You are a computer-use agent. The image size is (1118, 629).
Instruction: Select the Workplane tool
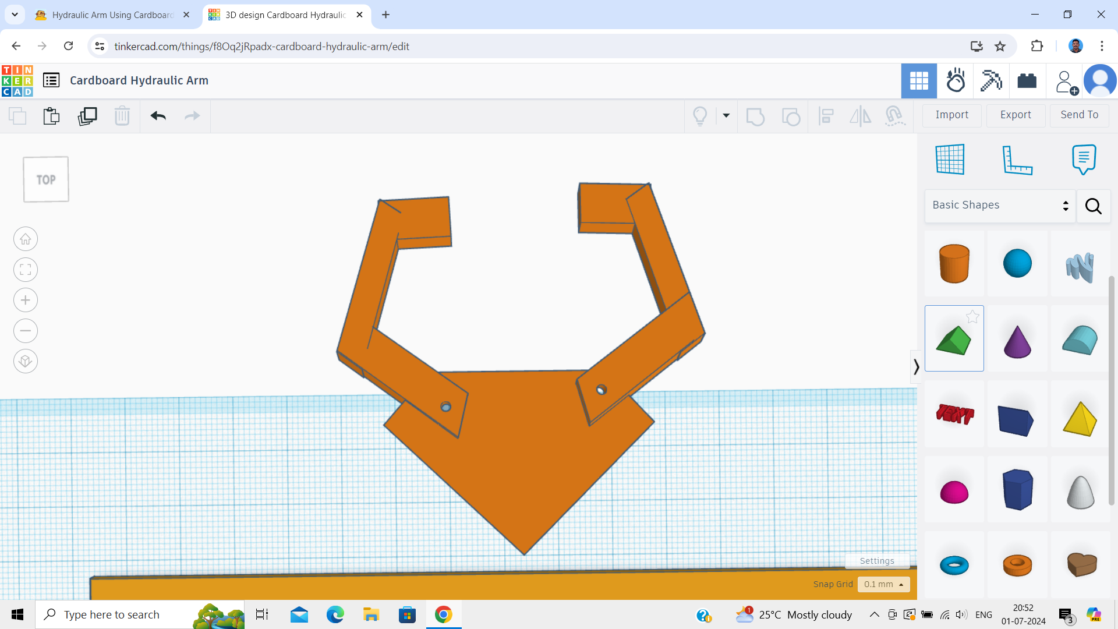tap(950, 159)
